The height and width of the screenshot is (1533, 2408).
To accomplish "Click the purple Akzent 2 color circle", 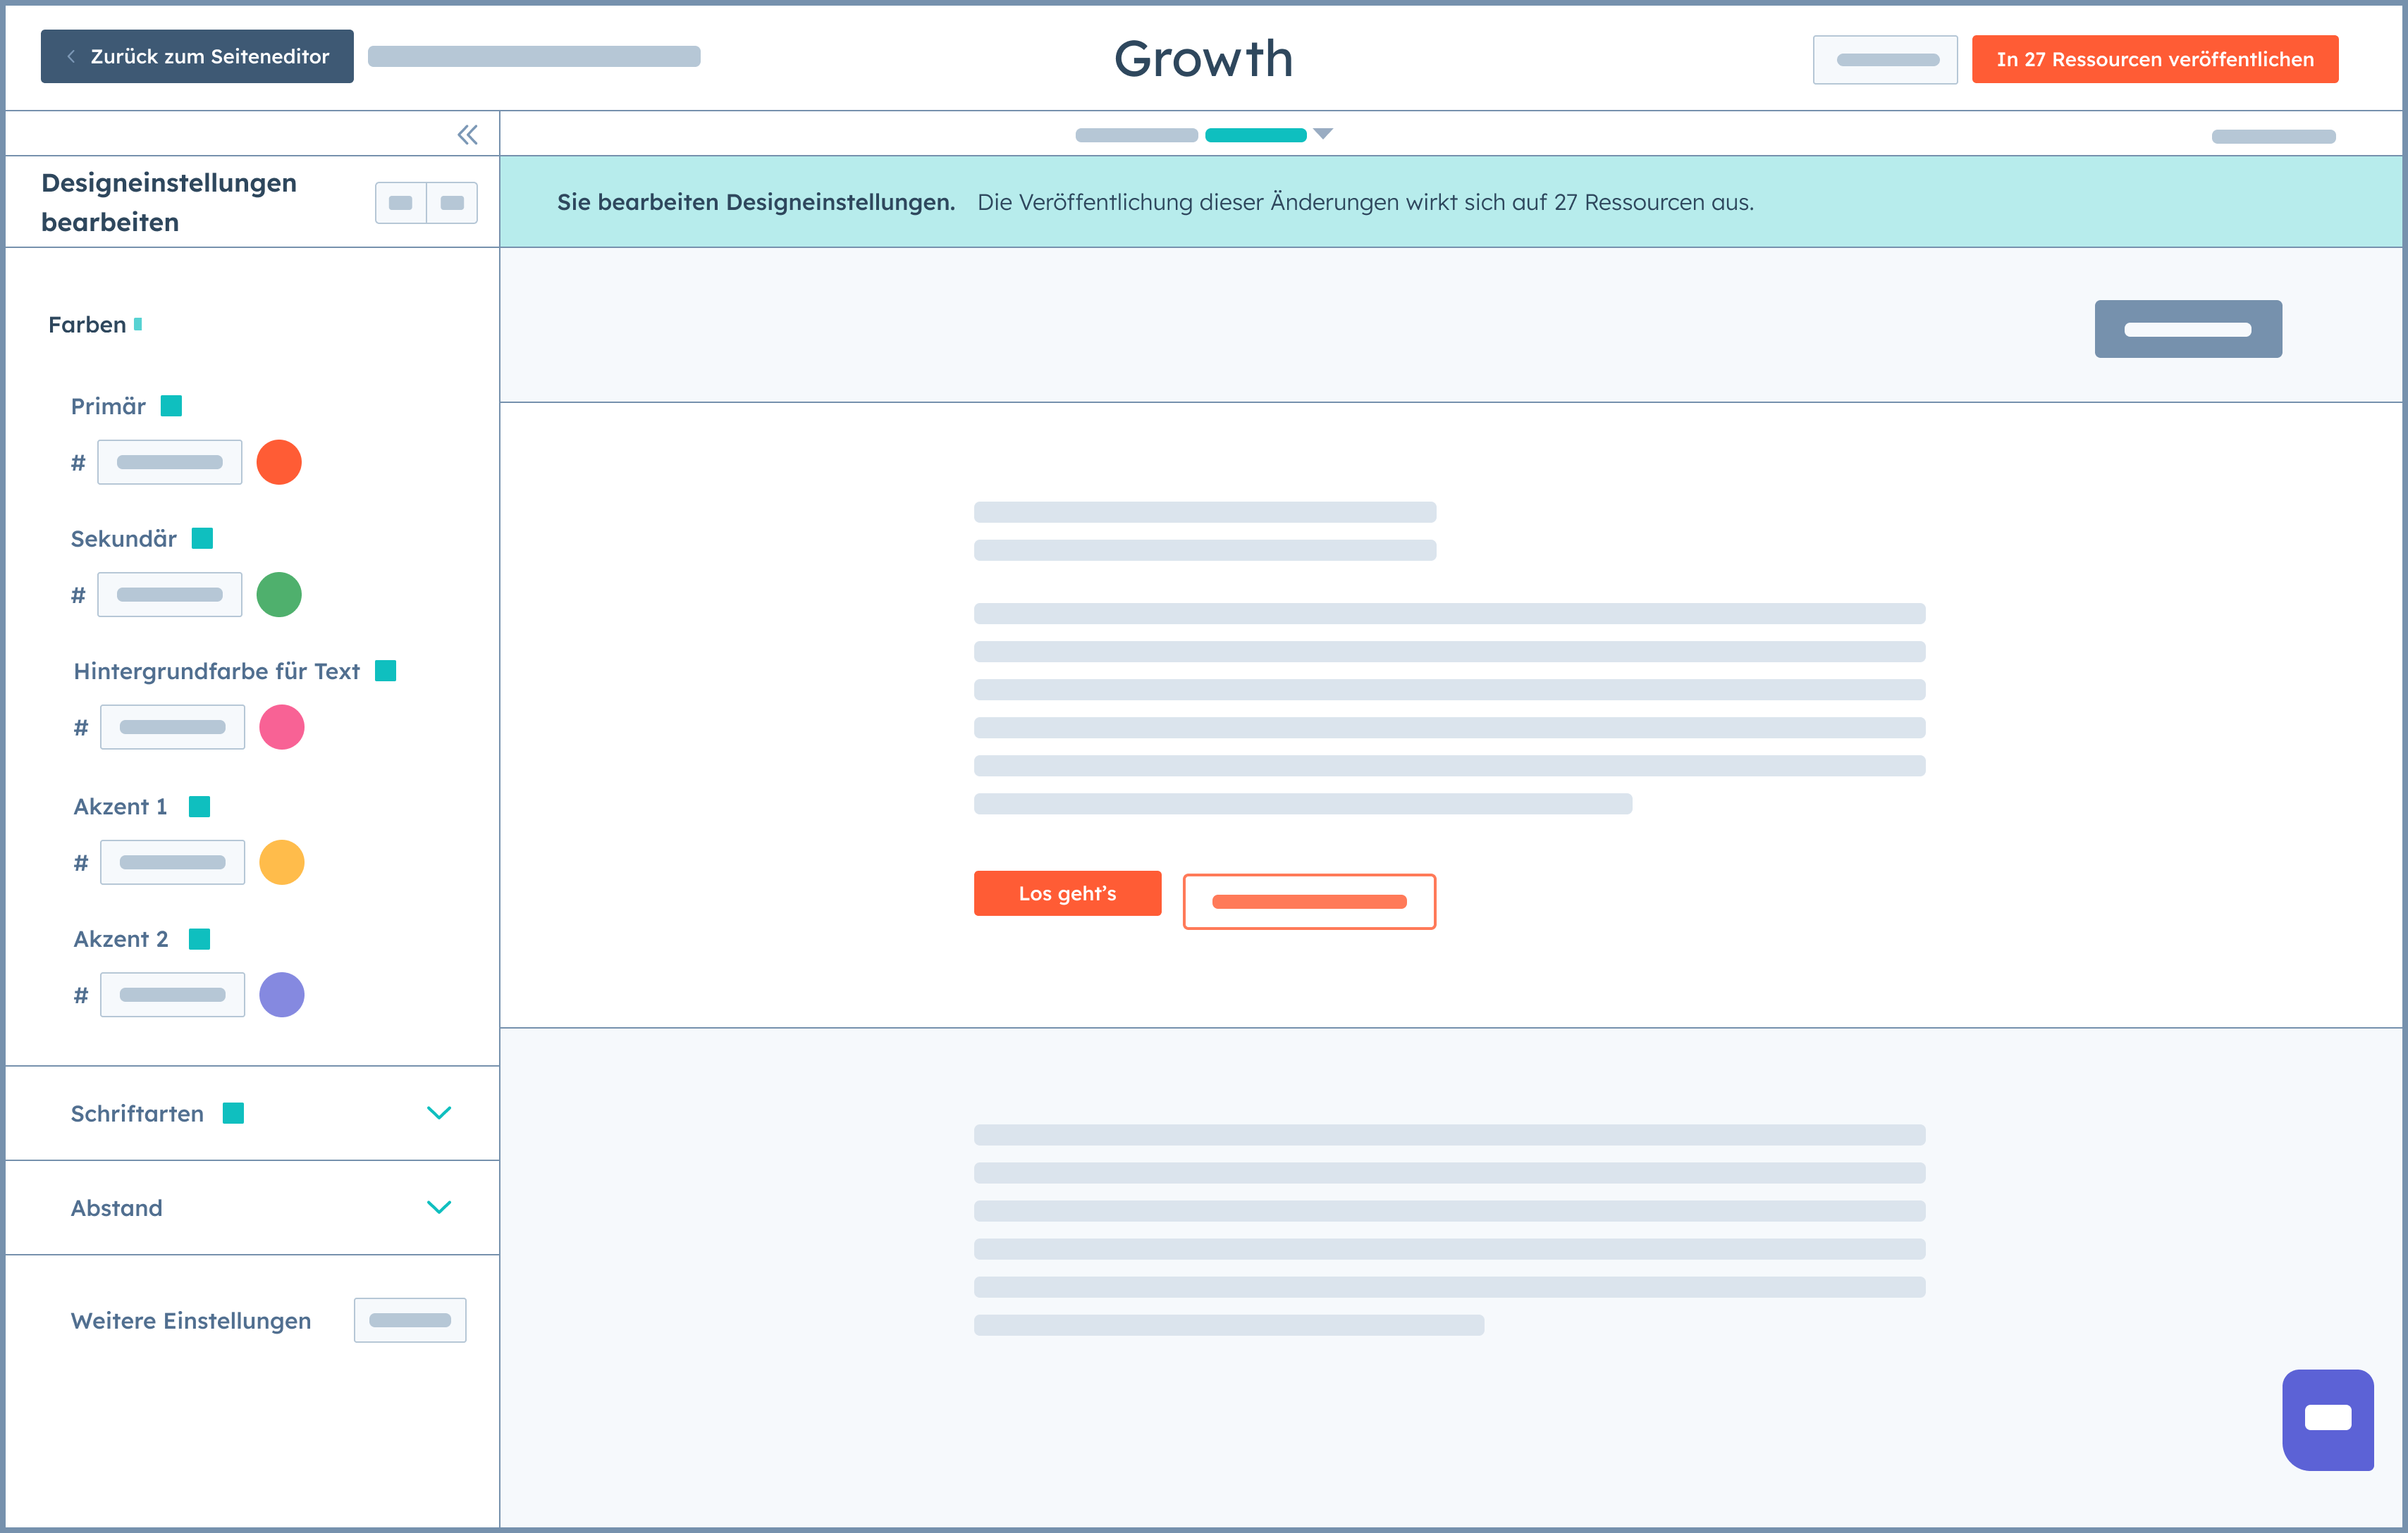I will pos(282,993).
